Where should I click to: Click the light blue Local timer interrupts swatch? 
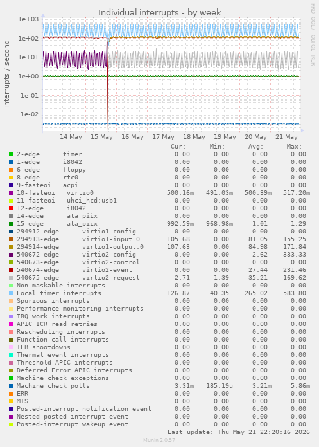11,293
